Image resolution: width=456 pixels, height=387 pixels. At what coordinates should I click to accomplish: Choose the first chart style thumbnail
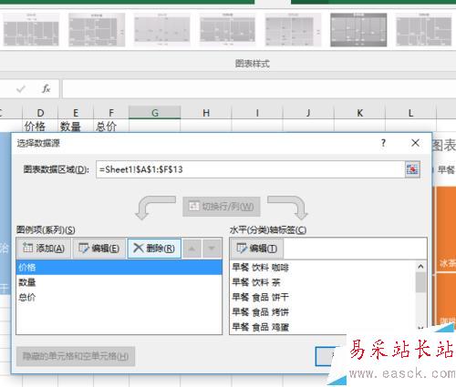[x=31, y=29]
